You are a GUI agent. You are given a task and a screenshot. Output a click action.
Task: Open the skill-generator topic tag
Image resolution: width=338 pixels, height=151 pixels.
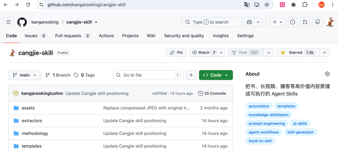point(300,132)
